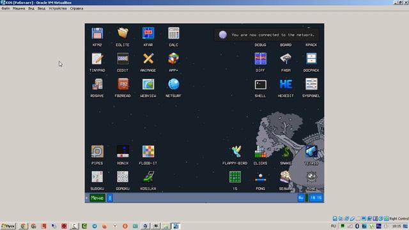Launch the EOLITE folder icon
Screen dimensions: 409x230
pos(123,33)
